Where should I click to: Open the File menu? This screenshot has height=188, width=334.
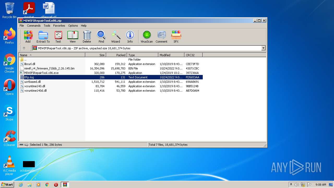click(x=22, y=26)
